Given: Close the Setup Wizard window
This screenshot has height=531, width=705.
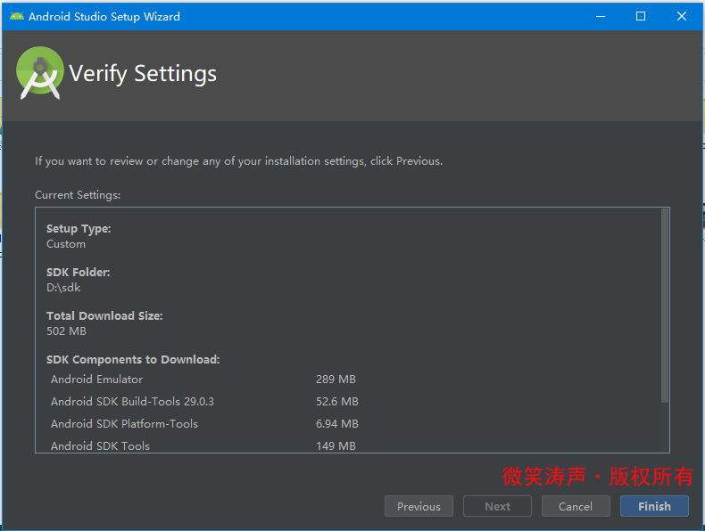Looking at the screenshot, I should pos(682,17).
